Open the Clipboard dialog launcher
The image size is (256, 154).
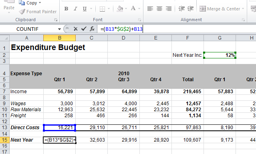pos(56,20)
